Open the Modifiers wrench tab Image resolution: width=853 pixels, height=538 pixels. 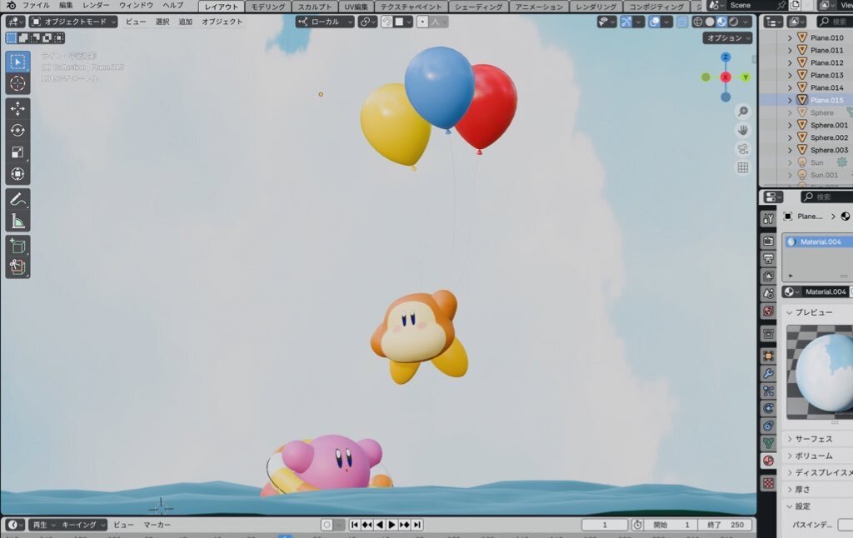click(x=768, y=373)
